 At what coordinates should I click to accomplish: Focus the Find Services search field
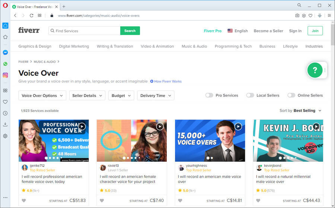coord(84,31)
